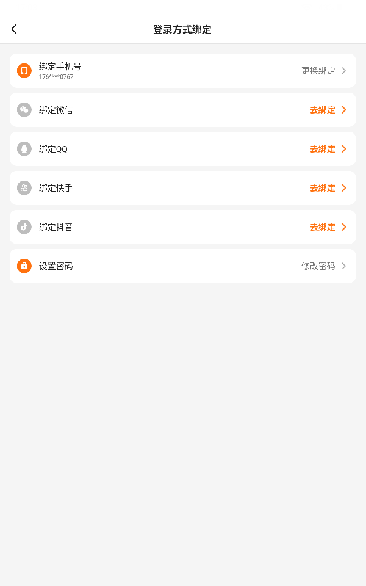Expand the WeChat row chevron

tap(344, 110)
